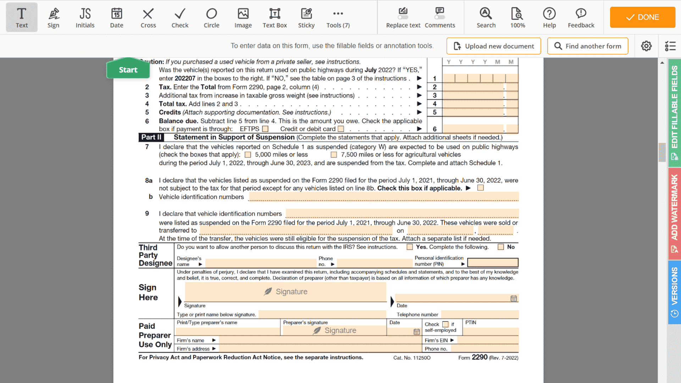Check the 5,000 miles or less box

(x=248, y=155)
